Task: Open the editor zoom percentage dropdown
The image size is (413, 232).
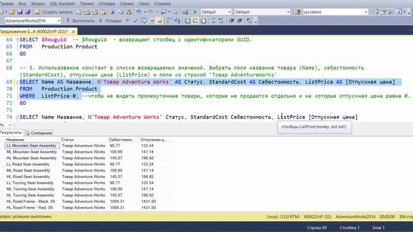Action: click(x=10, y=125)
